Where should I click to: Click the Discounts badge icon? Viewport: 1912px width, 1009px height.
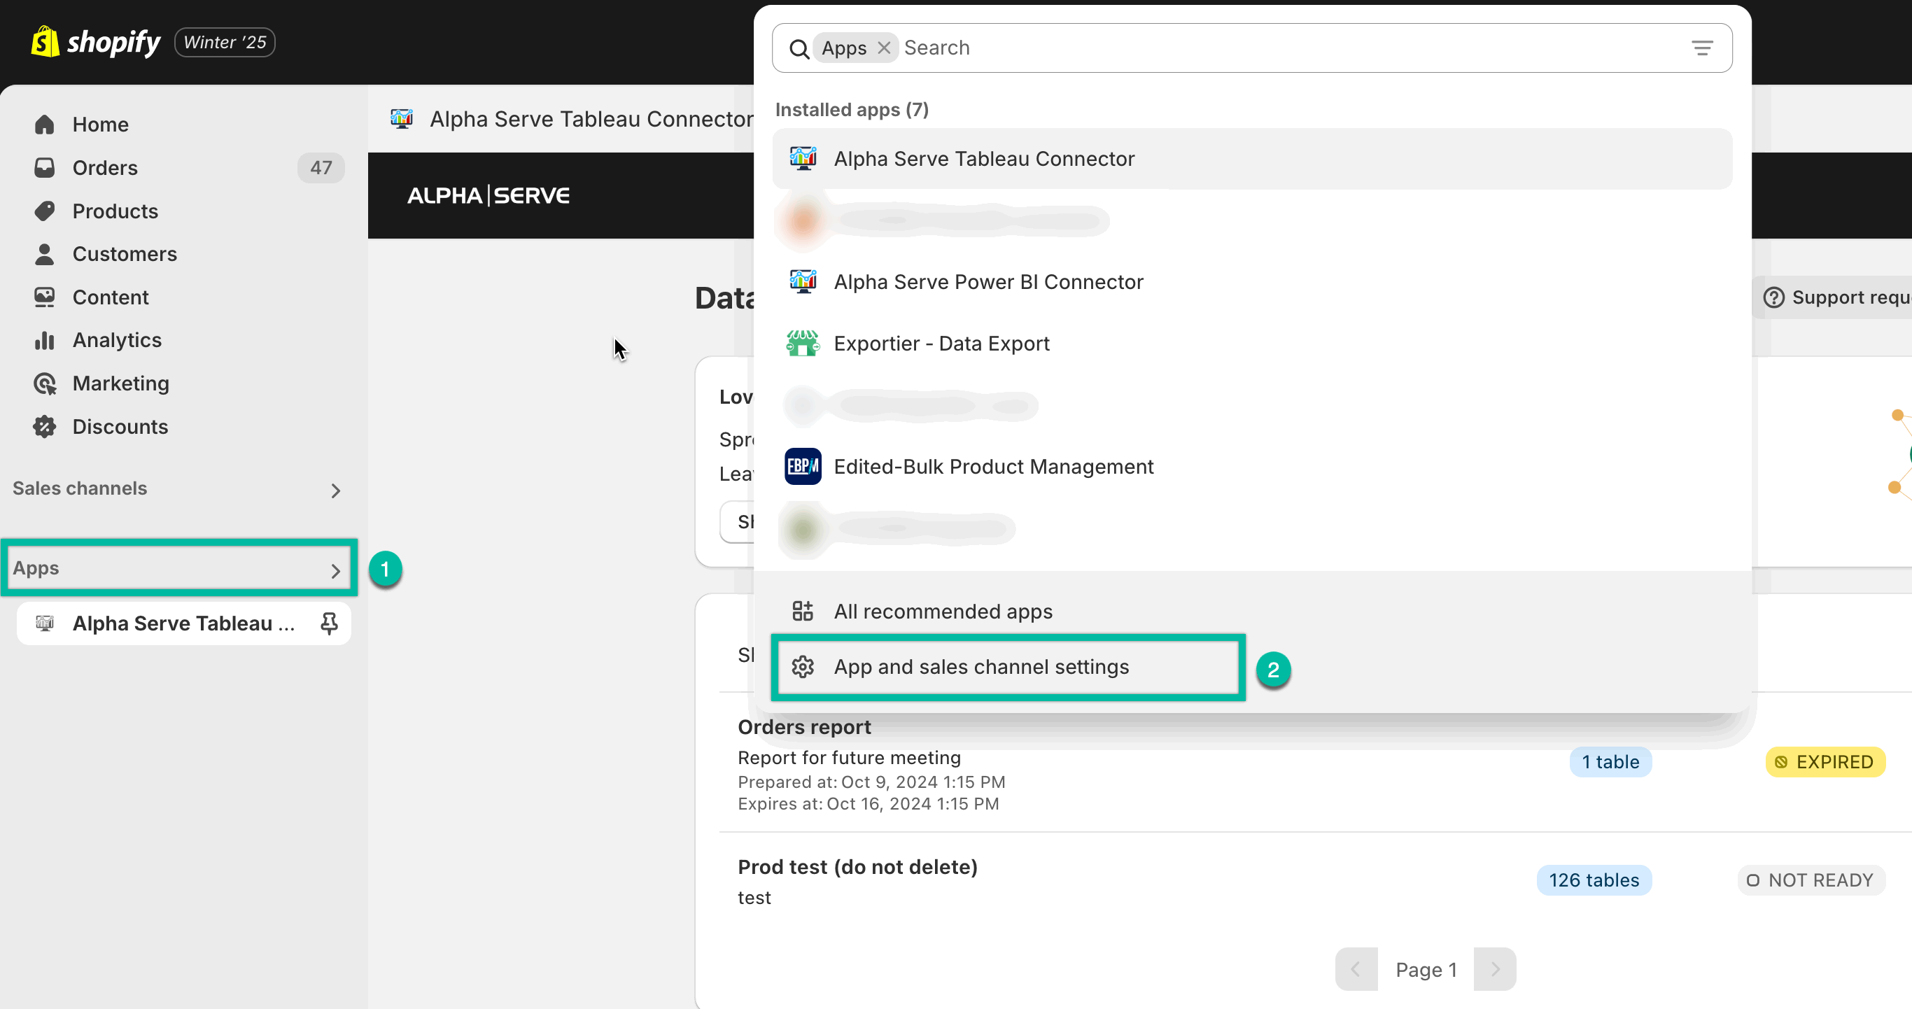pyautogui.click(x=45, y=427)
